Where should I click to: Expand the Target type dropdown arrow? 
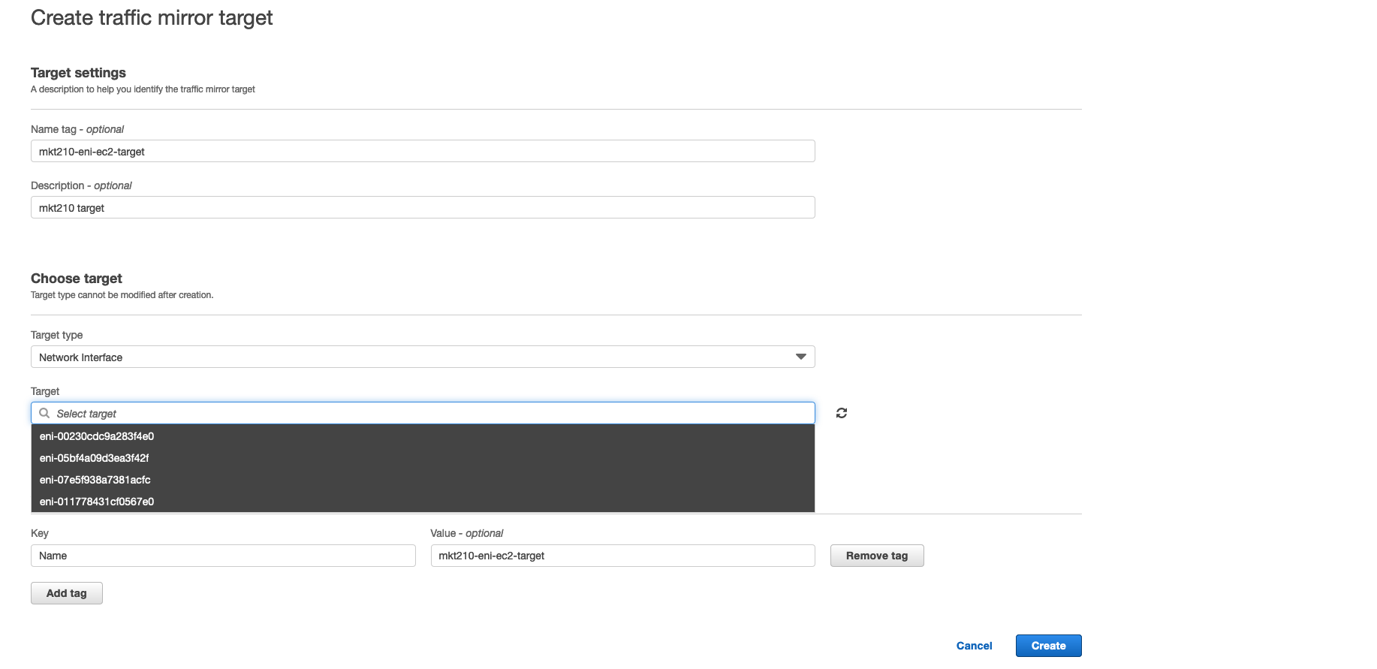point(800,357)
